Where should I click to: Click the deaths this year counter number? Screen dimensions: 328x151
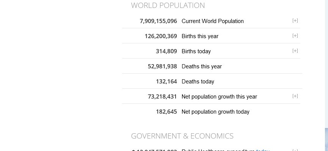pos(162,66)
